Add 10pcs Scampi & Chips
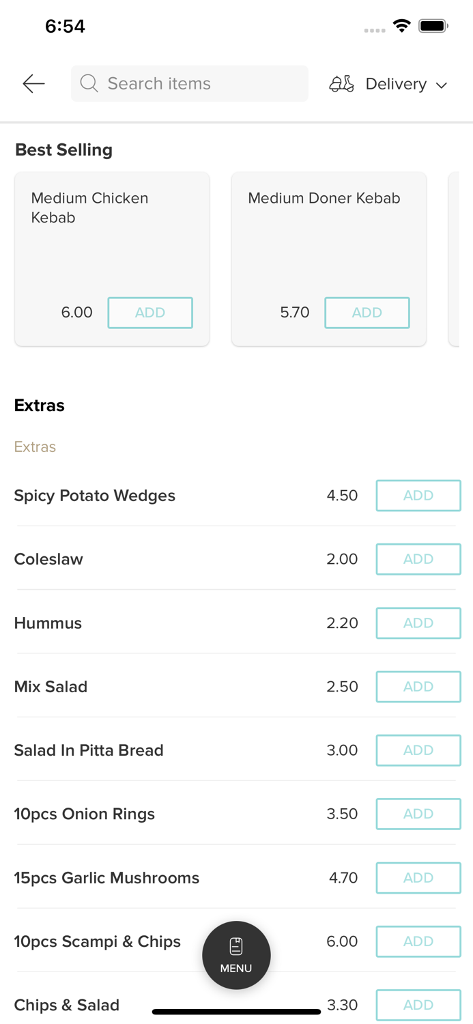473x1024 pixels. [418, 941]
